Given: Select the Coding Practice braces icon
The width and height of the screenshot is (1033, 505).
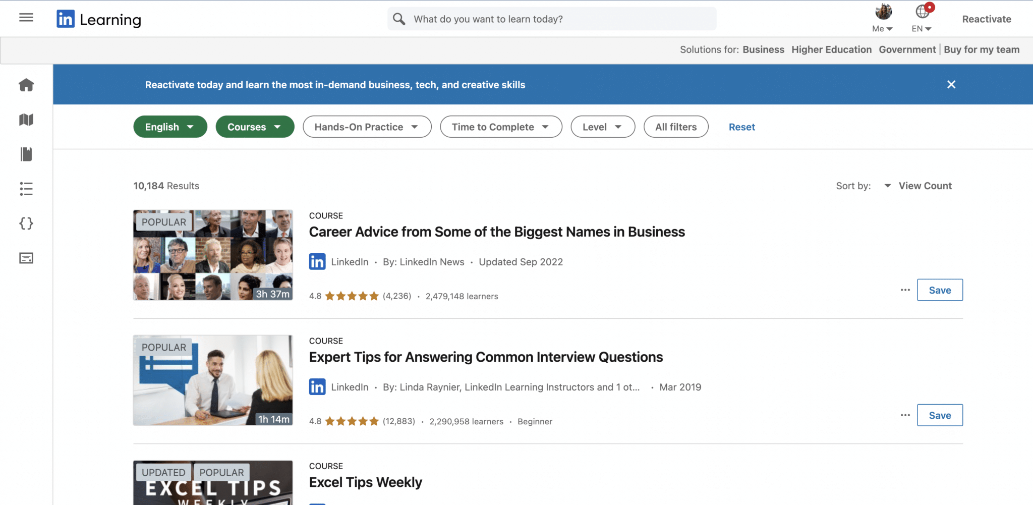Looking at the screenshot, I should (x=26, y=223).
